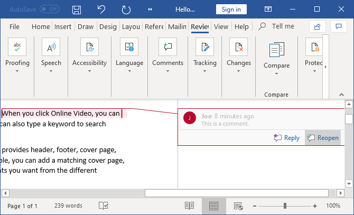Click the Speech read aloud icon
The width and height of the screenshot is (354, 215).
pyautogui.click(x=51, y=47)
